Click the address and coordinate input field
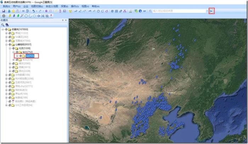 (x=179, y=11)
